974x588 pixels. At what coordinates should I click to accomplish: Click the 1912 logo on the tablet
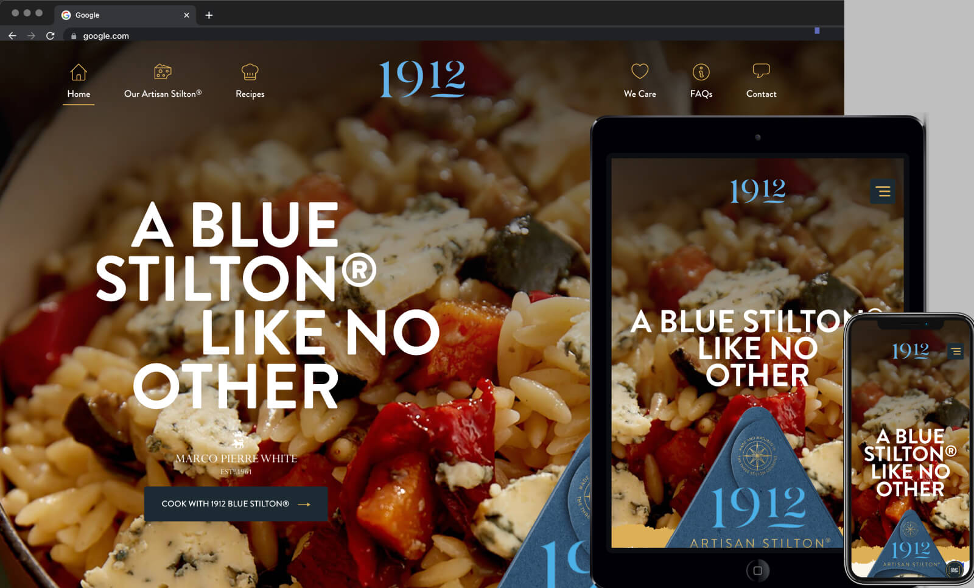(x=757, y=191)
